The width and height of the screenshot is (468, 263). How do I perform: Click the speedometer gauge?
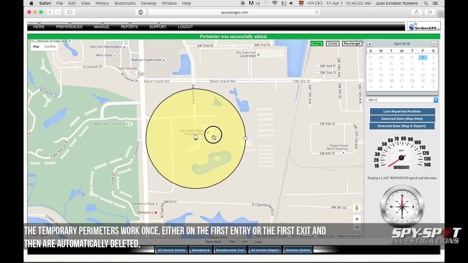pos(402,153)
